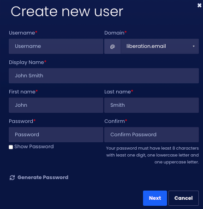Click the refresh icon beside Generate Password

tap(12, 178)
